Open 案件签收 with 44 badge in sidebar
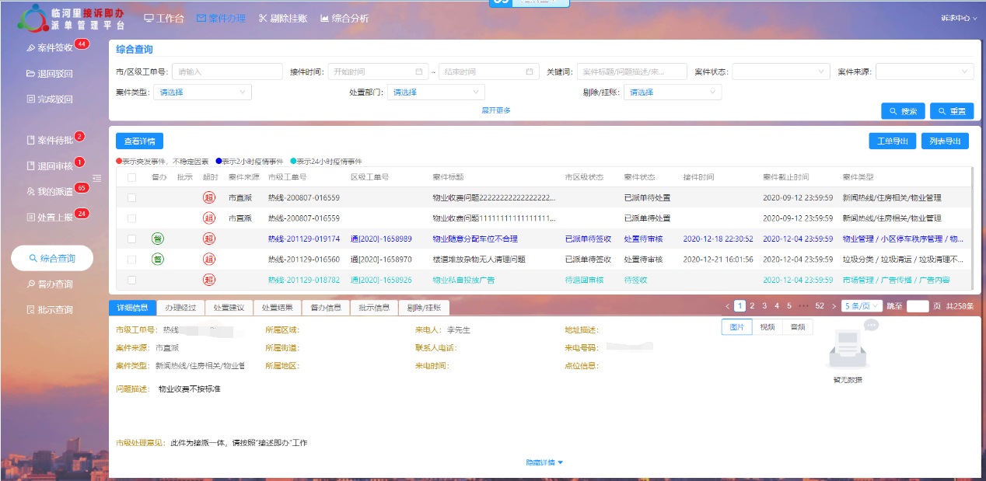 [55, 47]
